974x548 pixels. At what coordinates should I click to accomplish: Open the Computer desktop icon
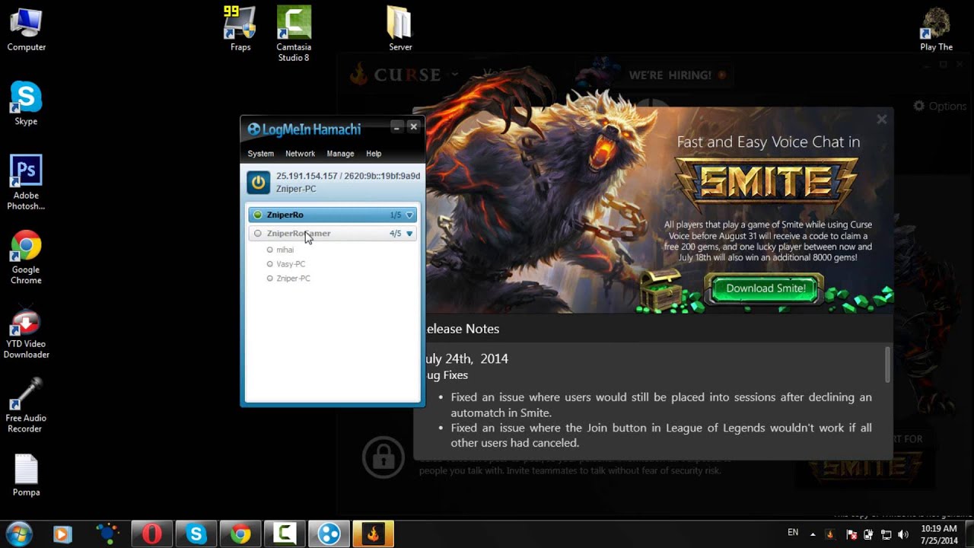point(27,30)
